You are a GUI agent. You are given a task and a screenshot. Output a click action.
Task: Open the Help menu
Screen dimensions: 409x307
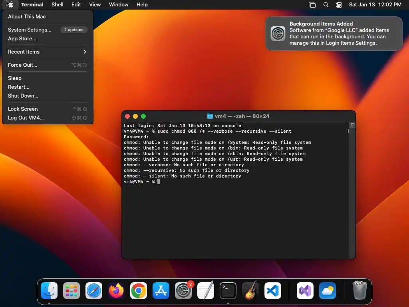point(142,5)
